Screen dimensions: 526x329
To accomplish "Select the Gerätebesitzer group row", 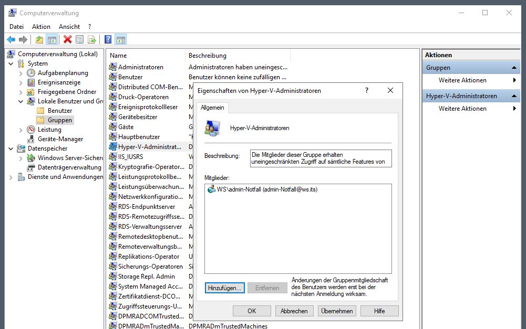I will (x=138, y=116).
